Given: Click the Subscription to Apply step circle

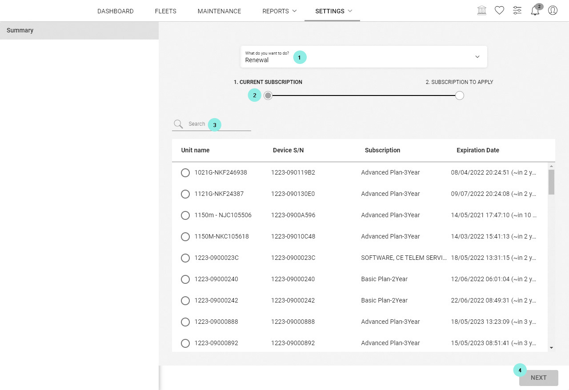Looking at the screenshot, I should pyautogui.click(x=460, y=96).
